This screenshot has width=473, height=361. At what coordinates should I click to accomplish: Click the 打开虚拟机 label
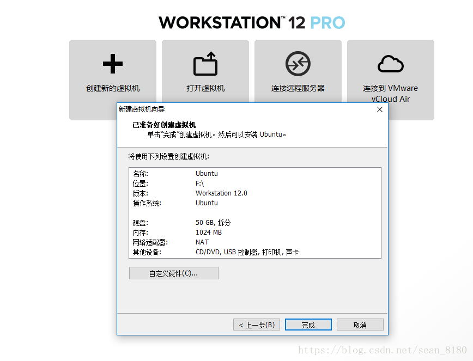[205, 88]
